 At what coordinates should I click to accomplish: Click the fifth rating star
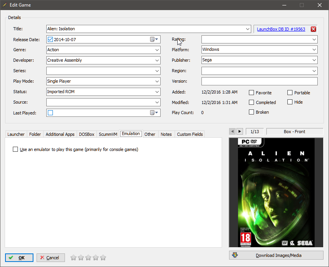pyautogui.click(x=103, y=258)
